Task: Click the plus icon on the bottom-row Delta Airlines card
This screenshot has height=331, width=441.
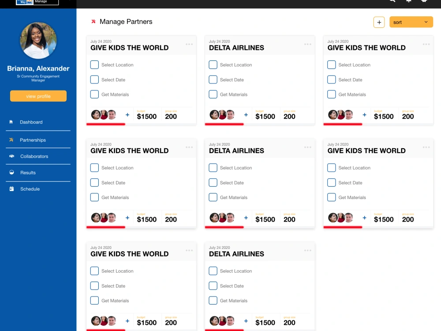Action: (x=246, y=321)
